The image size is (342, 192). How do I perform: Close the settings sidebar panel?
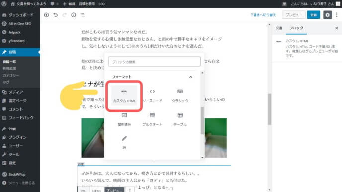337,28
